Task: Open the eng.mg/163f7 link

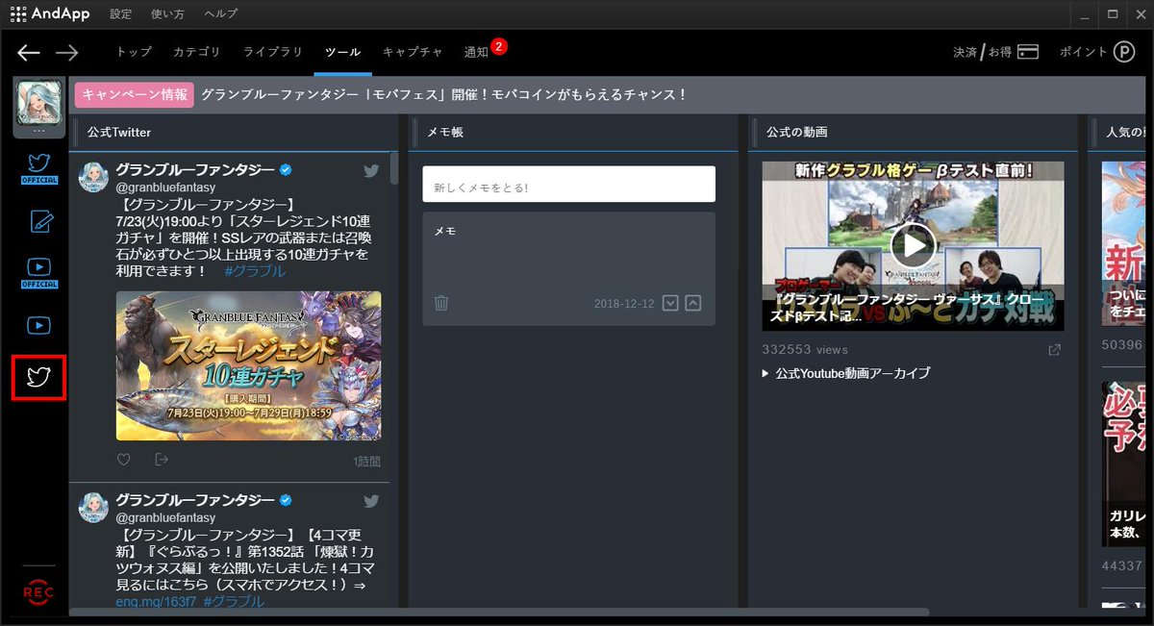Action: [x=158, y=601]
